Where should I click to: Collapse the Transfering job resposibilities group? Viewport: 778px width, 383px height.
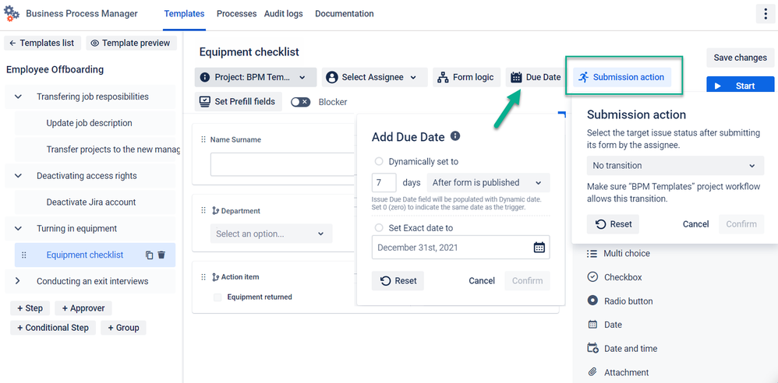pos(19,97)
